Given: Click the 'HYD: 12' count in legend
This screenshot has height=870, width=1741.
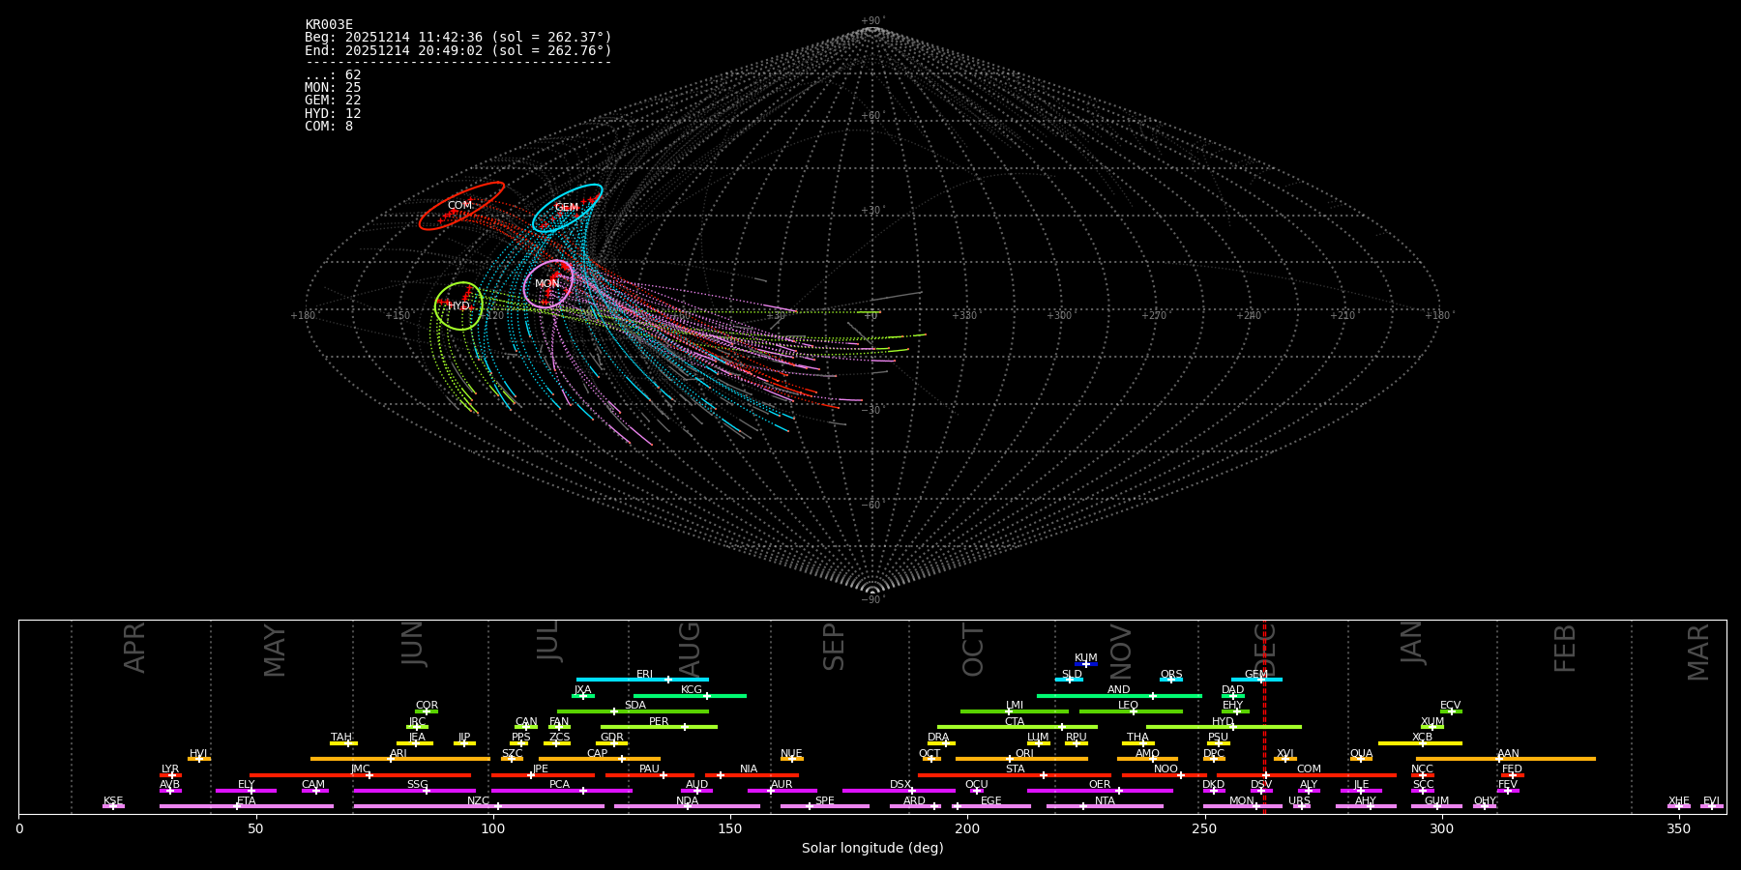Looking at the screenshot, I should click(x=333, y=114).
